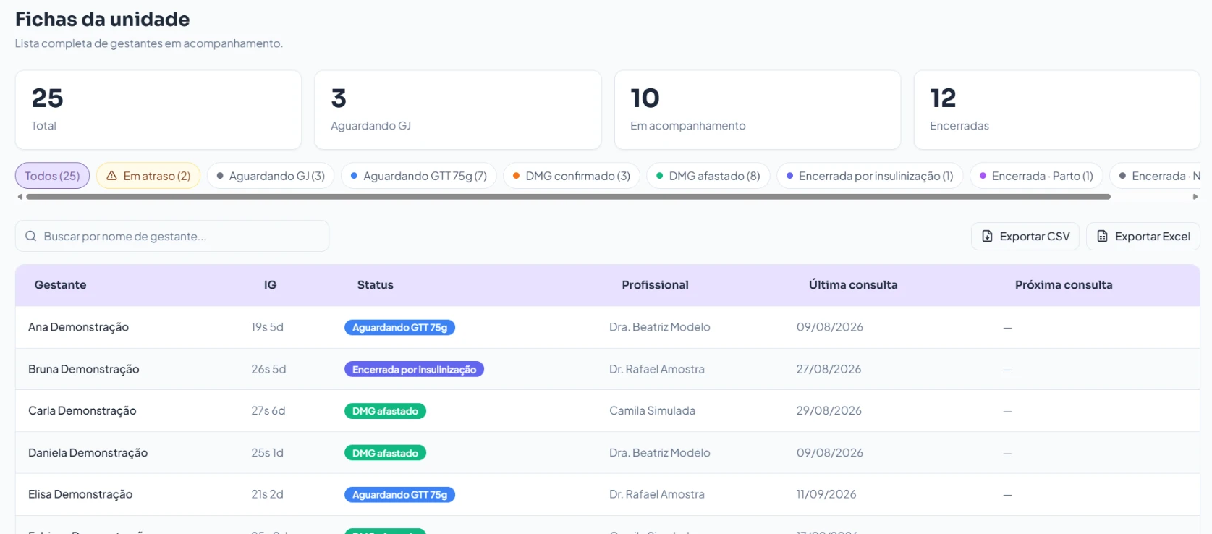Click the Última consulta column header
Viewport: 1212px width, 534px height.
coord(853,285)
